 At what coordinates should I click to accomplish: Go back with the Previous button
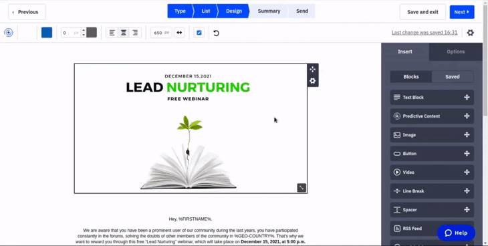(27, 12)
